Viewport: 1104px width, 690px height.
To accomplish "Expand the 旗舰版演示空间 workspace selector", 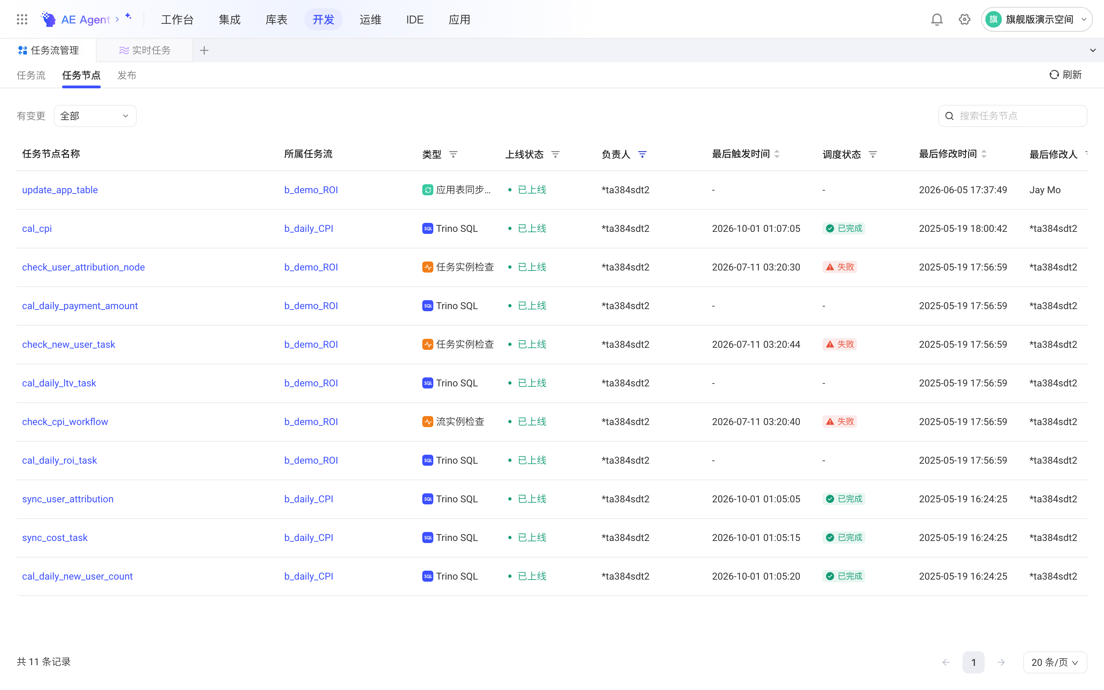I will 1036,19.
